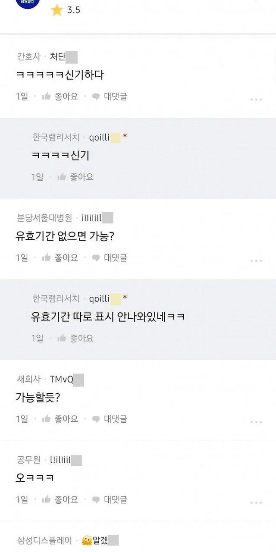276x552 pixels.
Task: Click the emoji in the 삼성디스플레이 nickname
Action: pyautogui.click(x=87, y=540)
